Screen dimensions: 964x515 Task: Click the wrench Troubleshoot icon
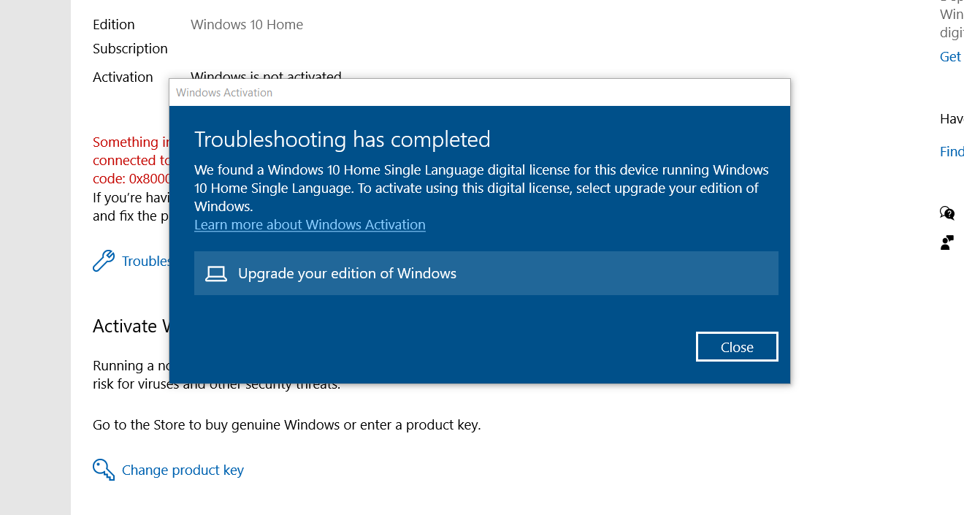[104, 261]
